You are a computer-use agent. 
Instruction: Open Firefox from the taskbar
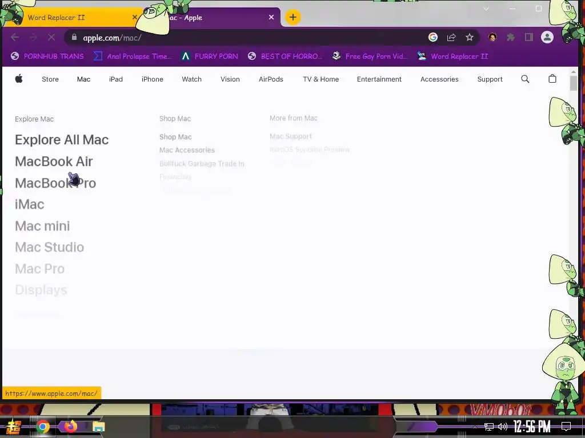[x=70, y=425]
